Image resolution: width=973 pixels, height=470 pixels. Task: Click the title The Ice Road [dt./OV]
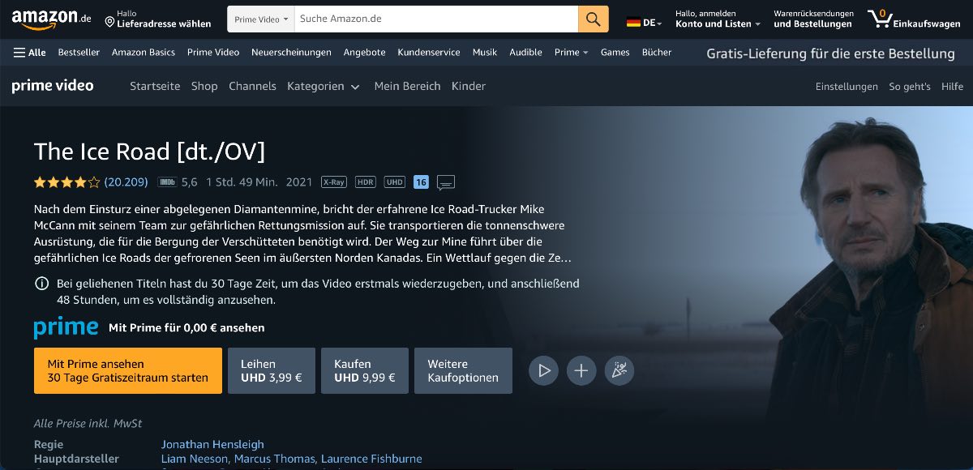149,152
